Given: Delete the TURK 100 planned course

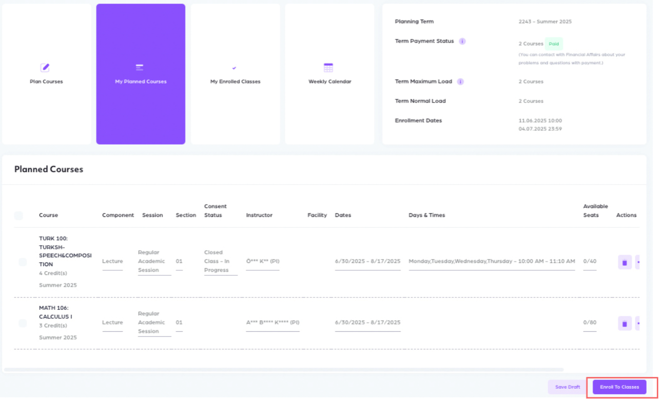Looking at the screenshot, I should pyautogui.click(x=625, y=262).
